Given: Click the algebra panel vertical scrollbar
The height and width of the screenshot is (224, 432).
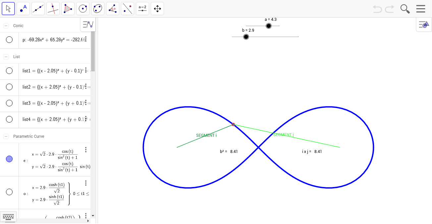Looking at the screenshot, I should point(93,51).
